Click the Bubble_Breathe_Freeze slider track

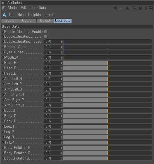pyautogui.click(x=107, y=42)
